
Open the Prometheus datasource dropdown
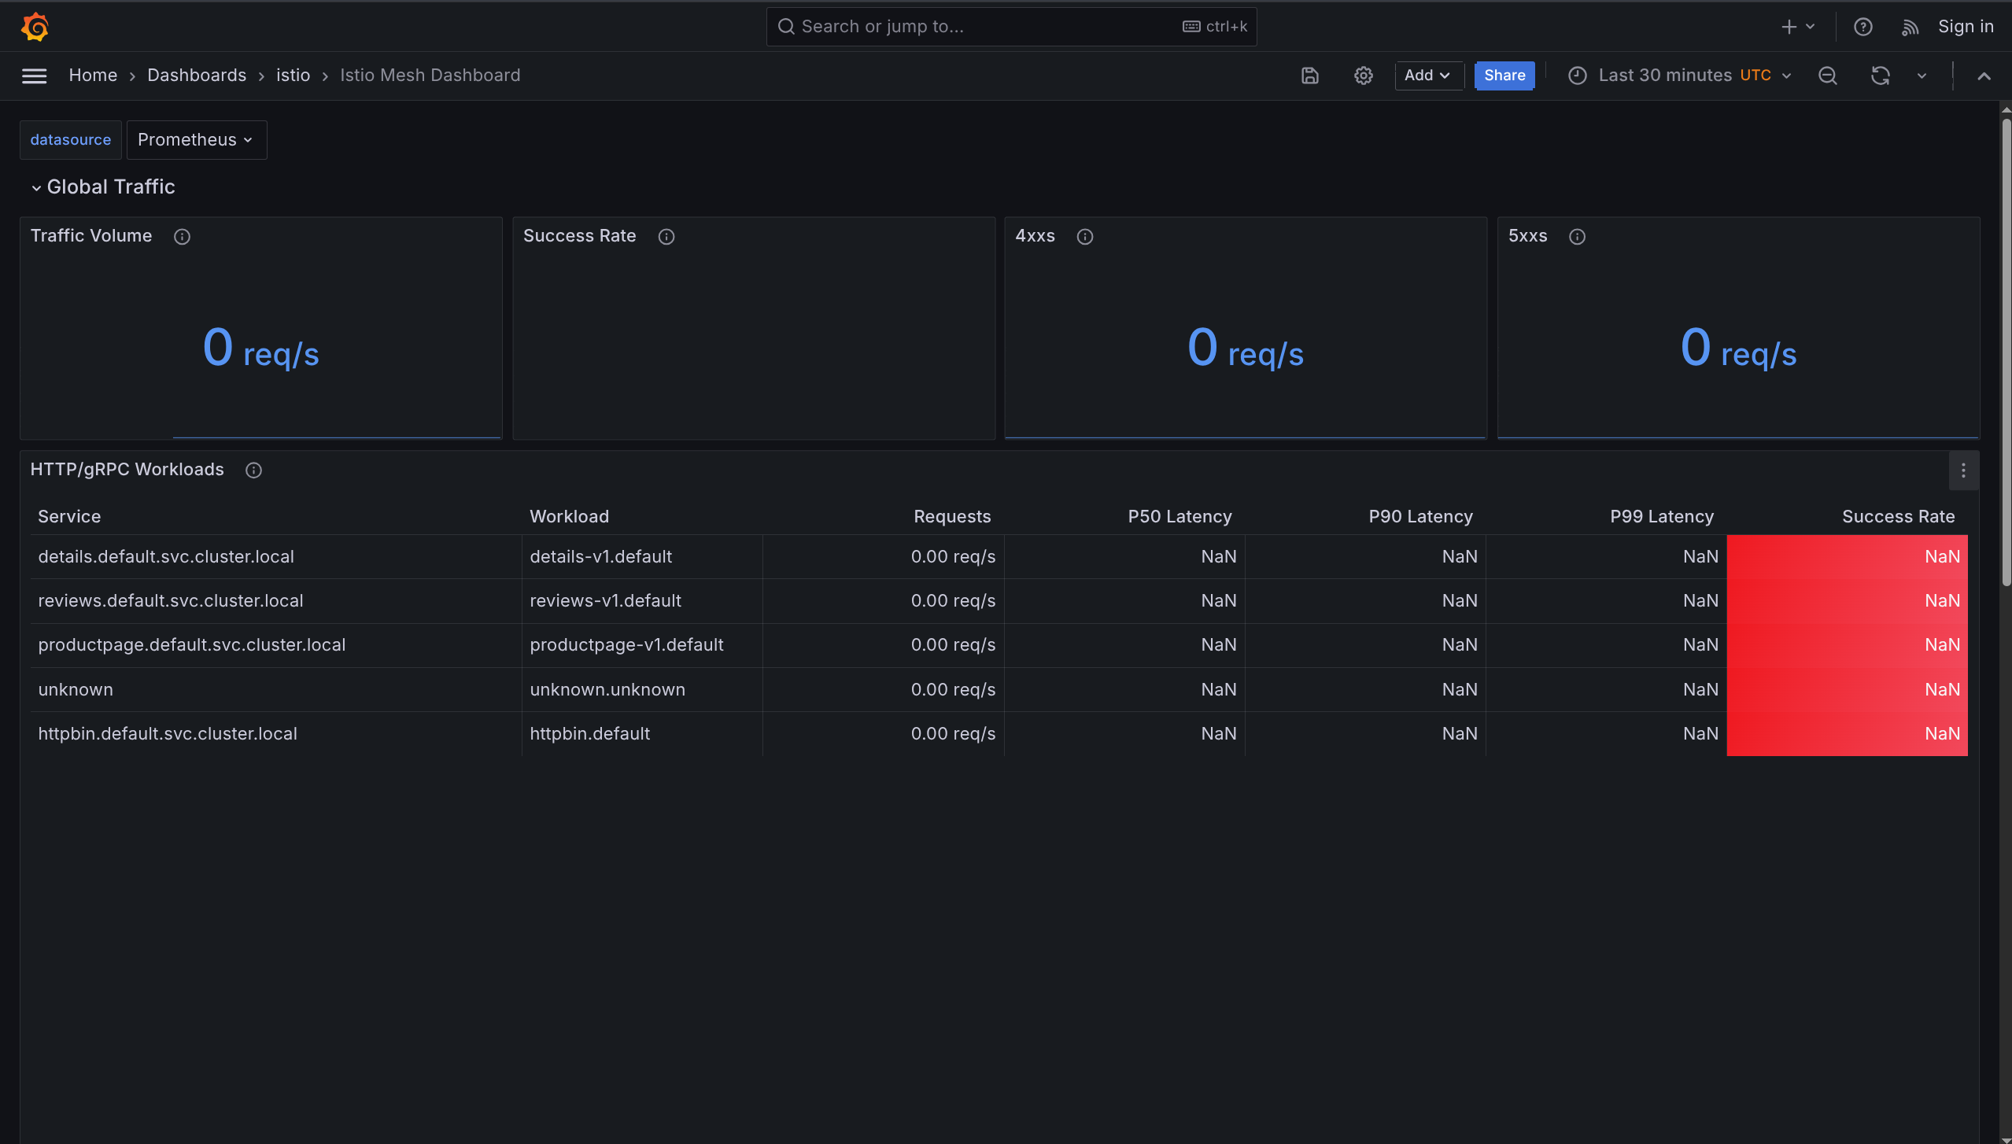(x=196, y=139)
